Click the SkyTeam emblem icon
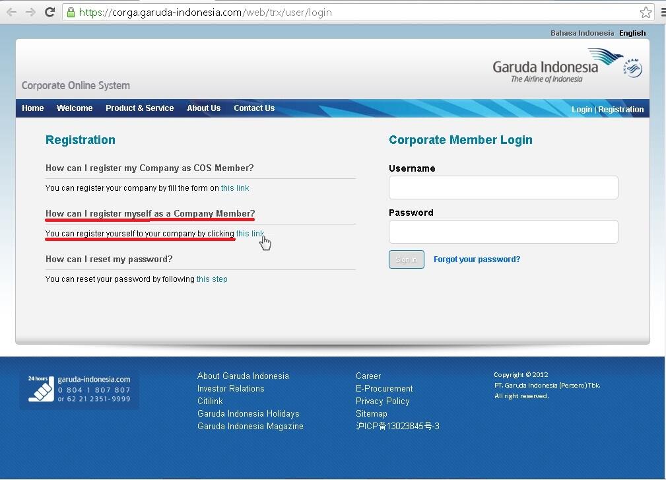The image size is (666, 480). [633, 68]
